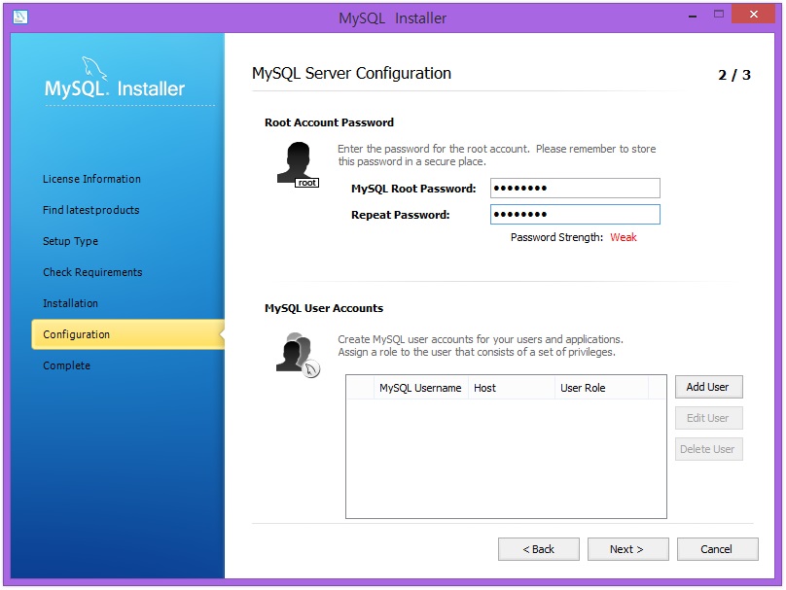Cancel the MySQL installation
Viewport: 786px width, 590px height.
pyautogui.click(x=717, y=548)
